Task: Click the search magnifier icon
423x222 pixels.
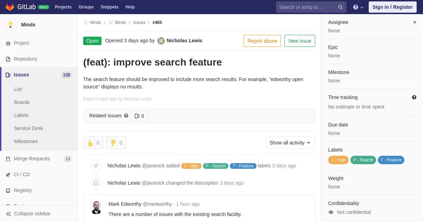Action: 341,7
